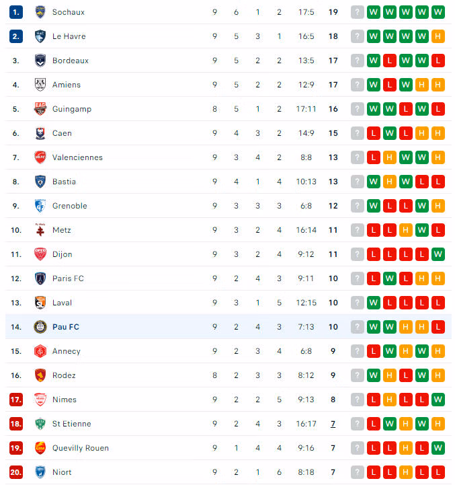Click the Sochaux club crest icon
Viewport: 455px width, 485px height.
(40, 12)
